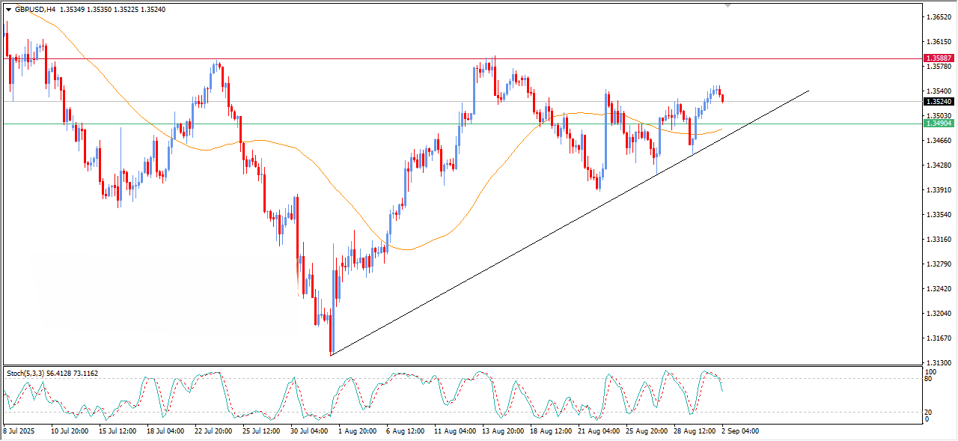The image size is (958, 441).
Task: Click the 28 Aug 12:00 time label
Action: 693,431
